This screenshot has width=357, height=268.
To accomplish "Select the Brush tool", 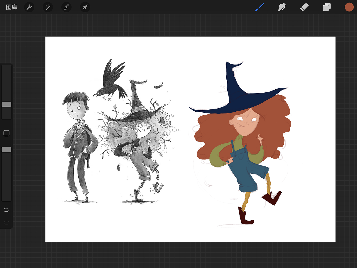I will 259,7.
